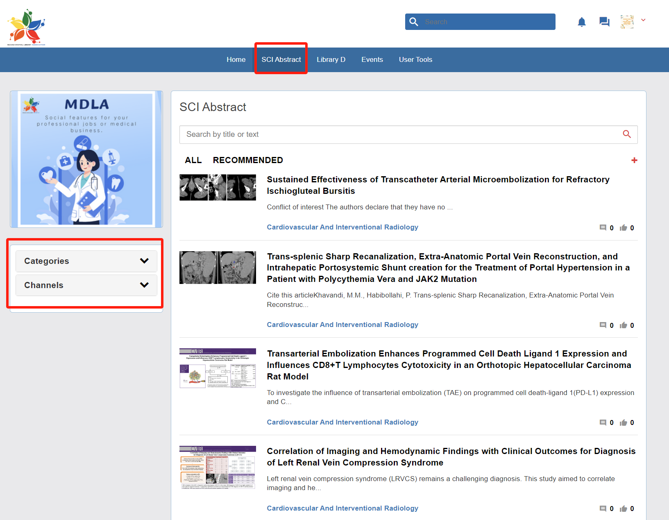Click the magnifier icon in top search bar
This screenshot has width=669, height=520.
coord(414,22)
